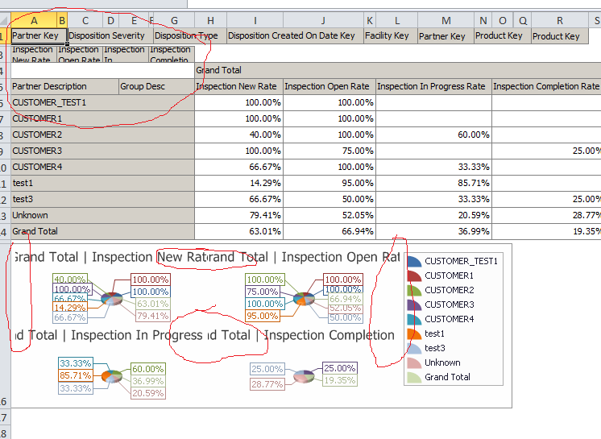
Task: Click Inspection New Rate header above CUSTOMER_TEST1 value
Action: (x=238, y=86)
